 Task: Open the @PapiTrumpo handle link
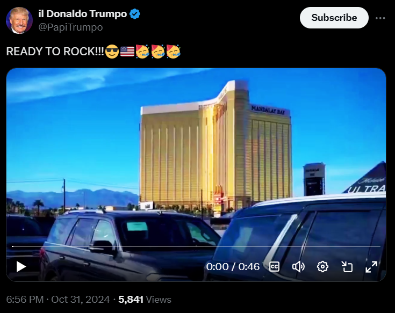[x=70, y=27]
